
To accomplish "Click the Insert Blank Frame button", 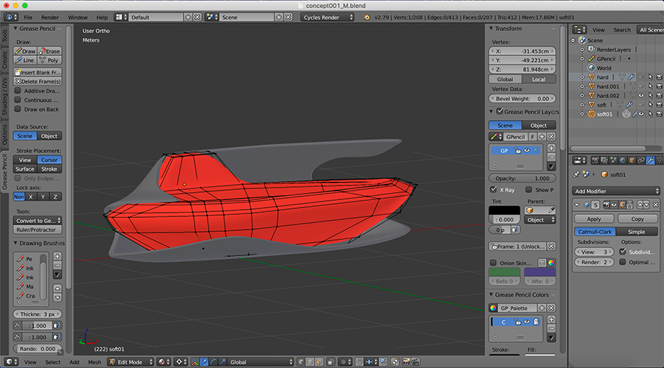I will 38,73.
